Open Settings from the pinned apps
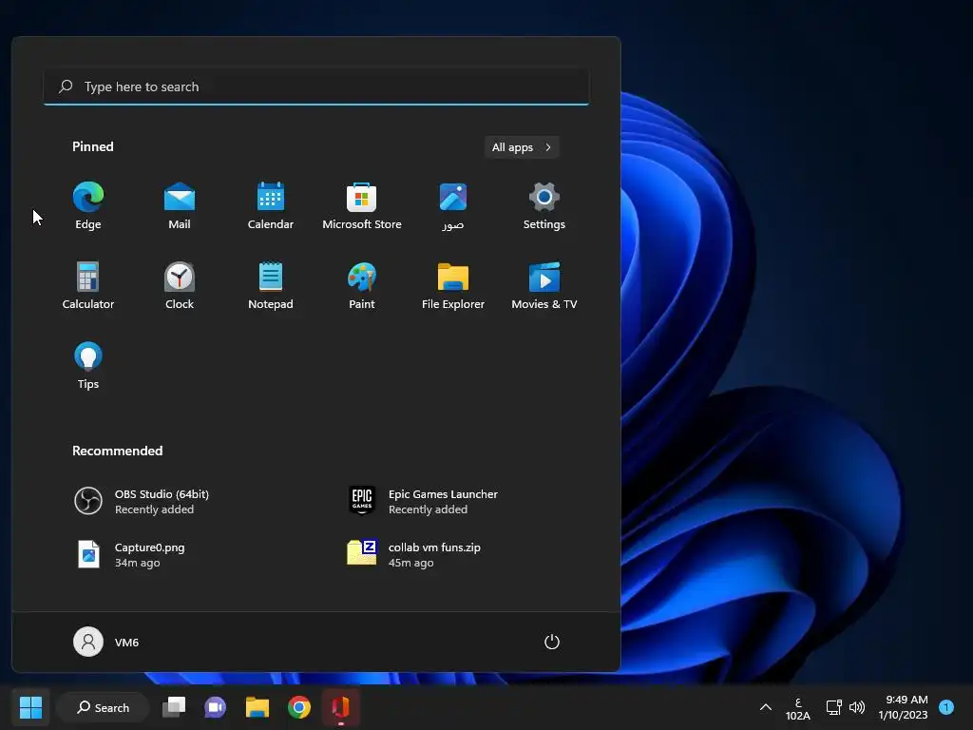Viewport: 973px width, 730px height. tap(544, 206)
